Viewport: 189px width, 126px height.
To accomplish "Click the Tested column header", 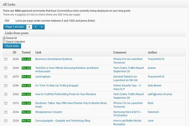I will coord(26,52).
